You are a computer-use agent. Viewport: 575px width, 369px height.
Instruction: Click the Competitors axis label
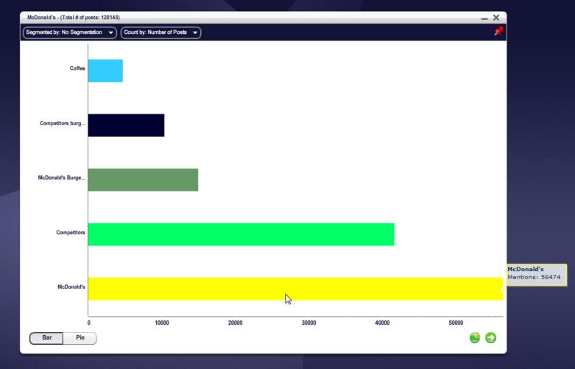coord(71,233)
